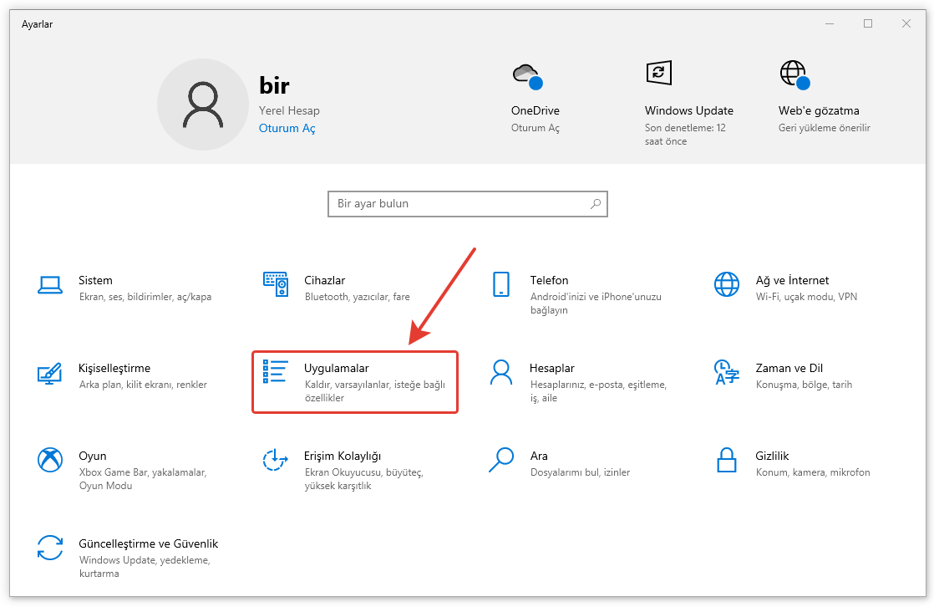This screenshot has width=934, height=607.
Task: Select the Hesaplar person icon
Action: coord(501,373)
